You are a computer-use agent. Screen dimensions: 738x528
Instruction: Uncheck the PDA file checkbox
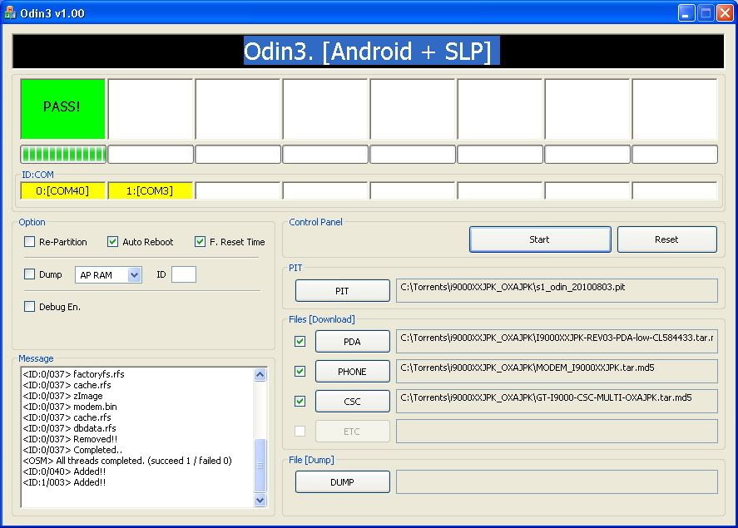300,342
